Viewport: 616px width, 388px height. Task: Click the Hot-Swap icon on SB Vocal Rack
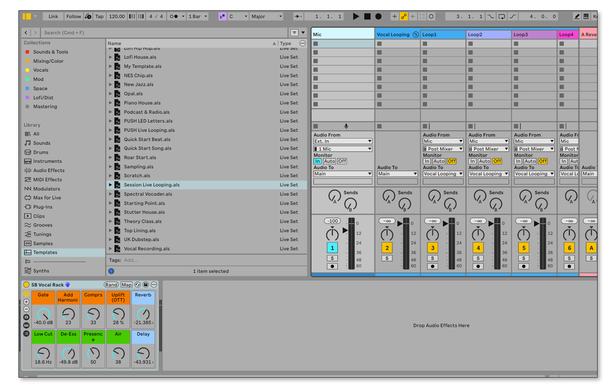coord(138,285)
